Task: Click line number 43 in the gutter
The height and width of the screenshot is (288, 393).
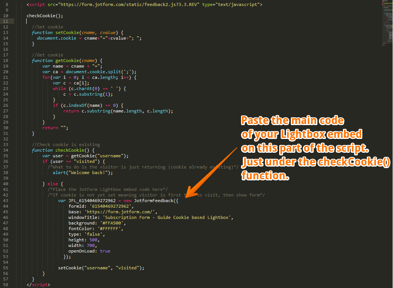Action: [6, 201]
